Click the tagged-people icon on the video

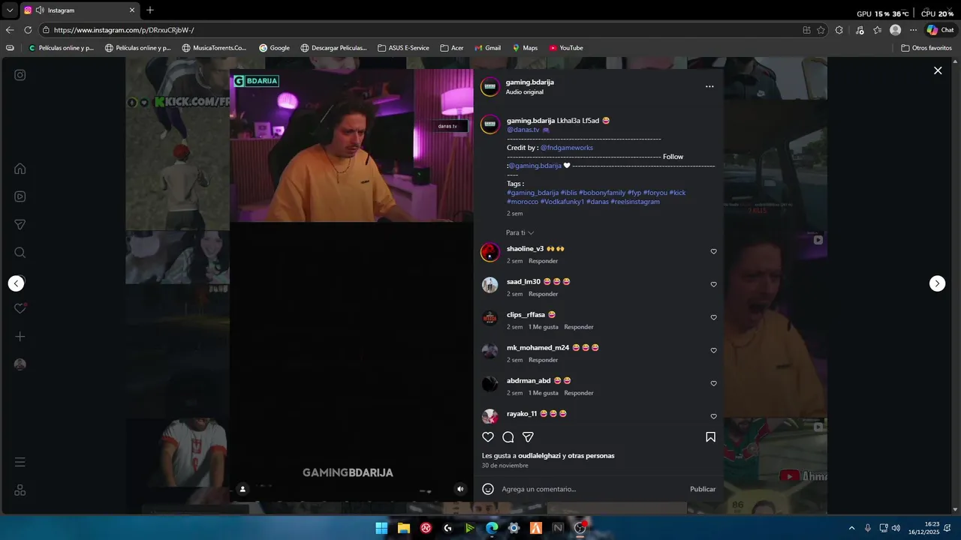243,489
